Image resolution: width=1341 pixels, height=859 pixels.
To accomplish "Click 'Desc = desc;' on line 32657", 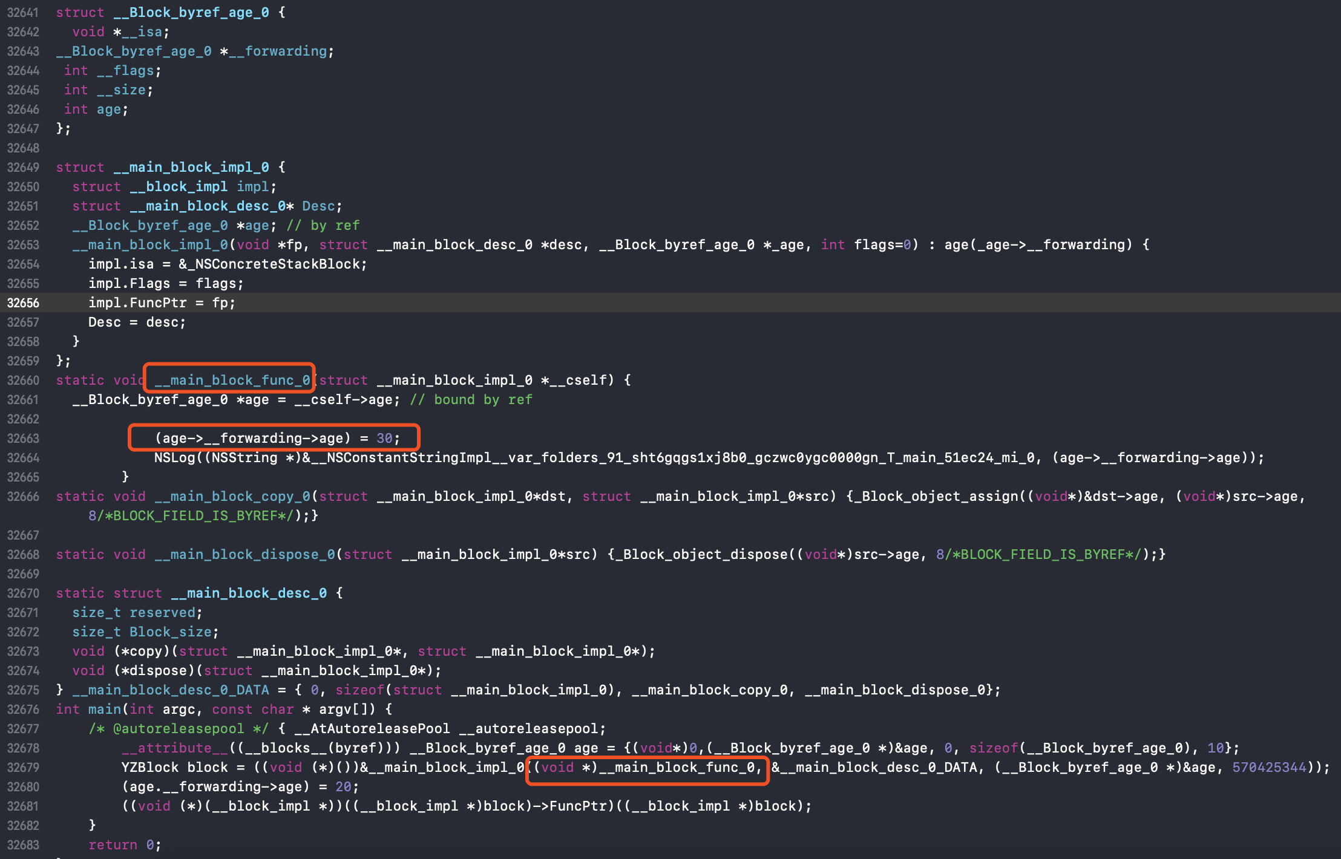I will click(137, 322).
